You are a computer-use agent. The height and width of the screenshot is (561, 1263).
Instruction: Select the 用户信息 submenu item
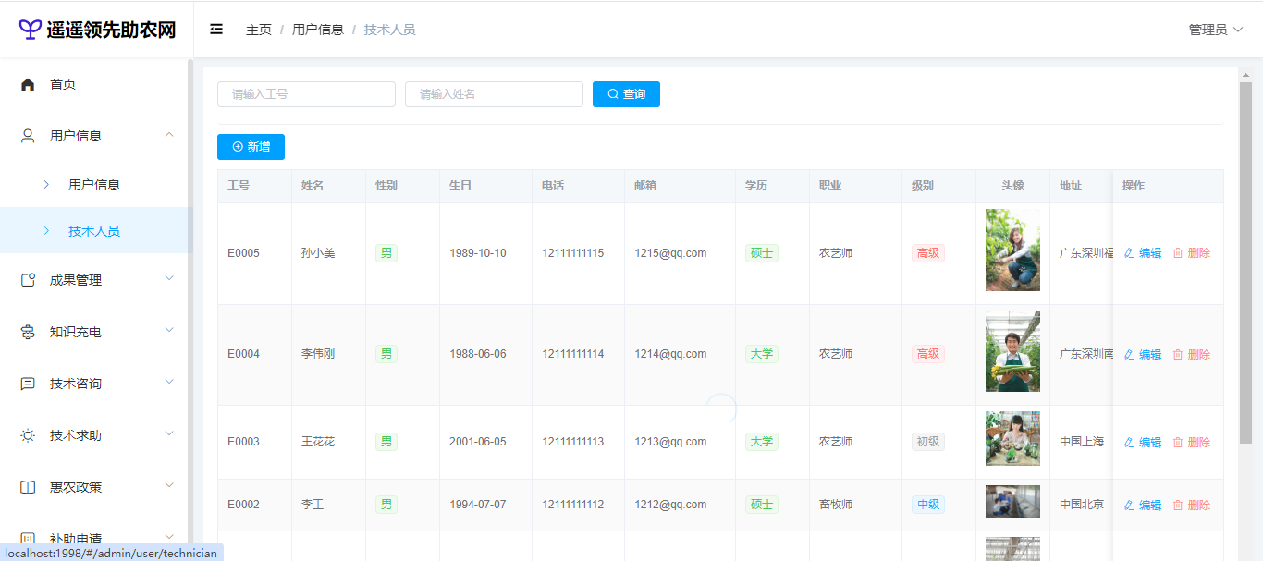tap(94, 185)
